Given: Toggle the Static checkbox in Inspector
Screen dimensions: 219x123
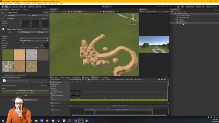Looking at the screenshot, I should (x=42, y=13).
